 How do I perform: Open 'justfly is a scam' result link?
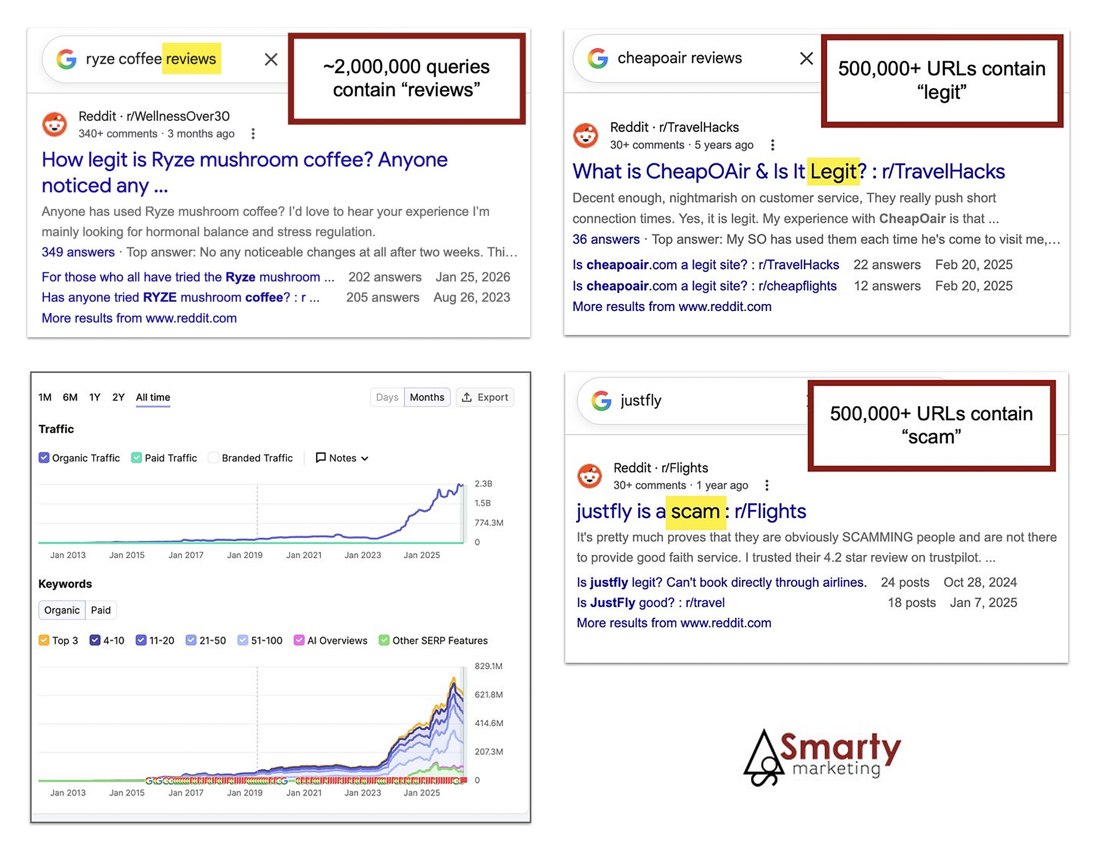(x=691, y=511)
